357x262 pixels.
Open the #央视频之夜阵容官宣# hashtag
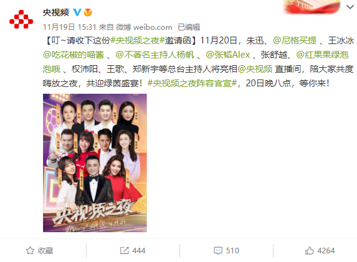coord(192,83)
